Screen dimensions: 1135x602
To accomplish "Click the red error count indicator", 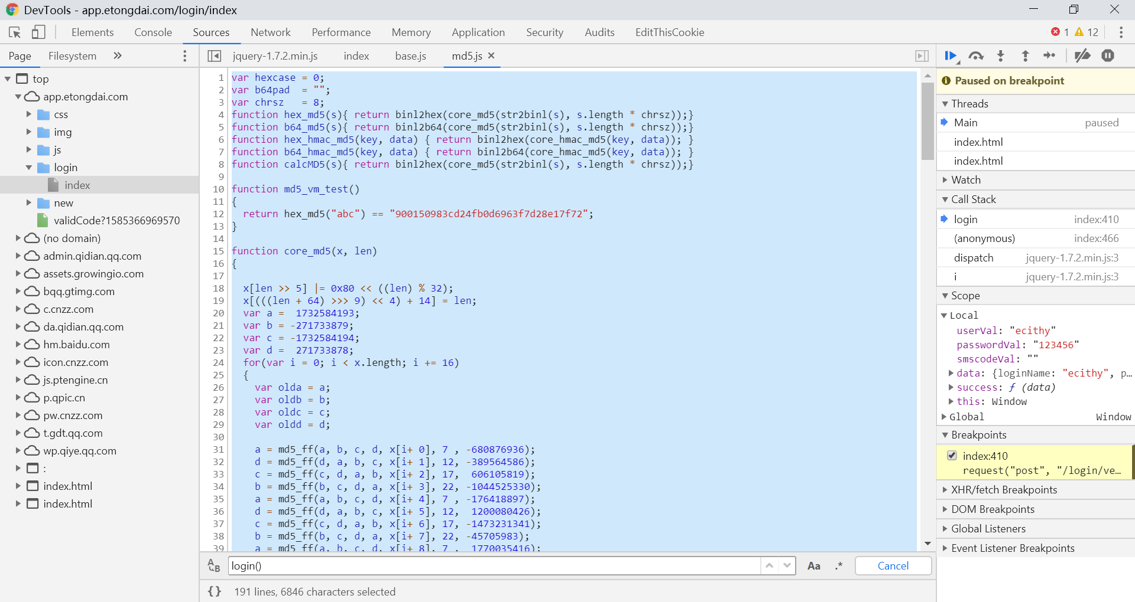I will [x=1059, y=32].
